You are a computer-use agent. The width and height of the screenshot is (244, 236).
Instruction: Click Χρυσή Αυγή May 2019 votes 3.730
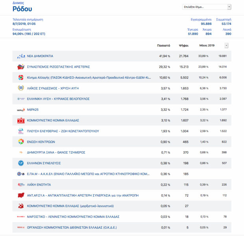coord(223,88)
